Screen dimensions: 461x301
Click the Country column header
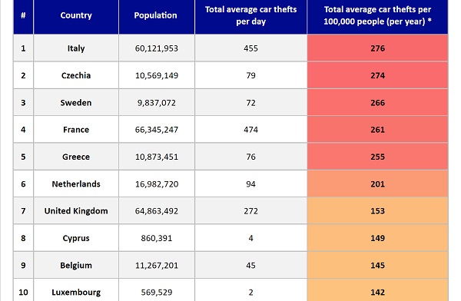click(x=76, y=15)
